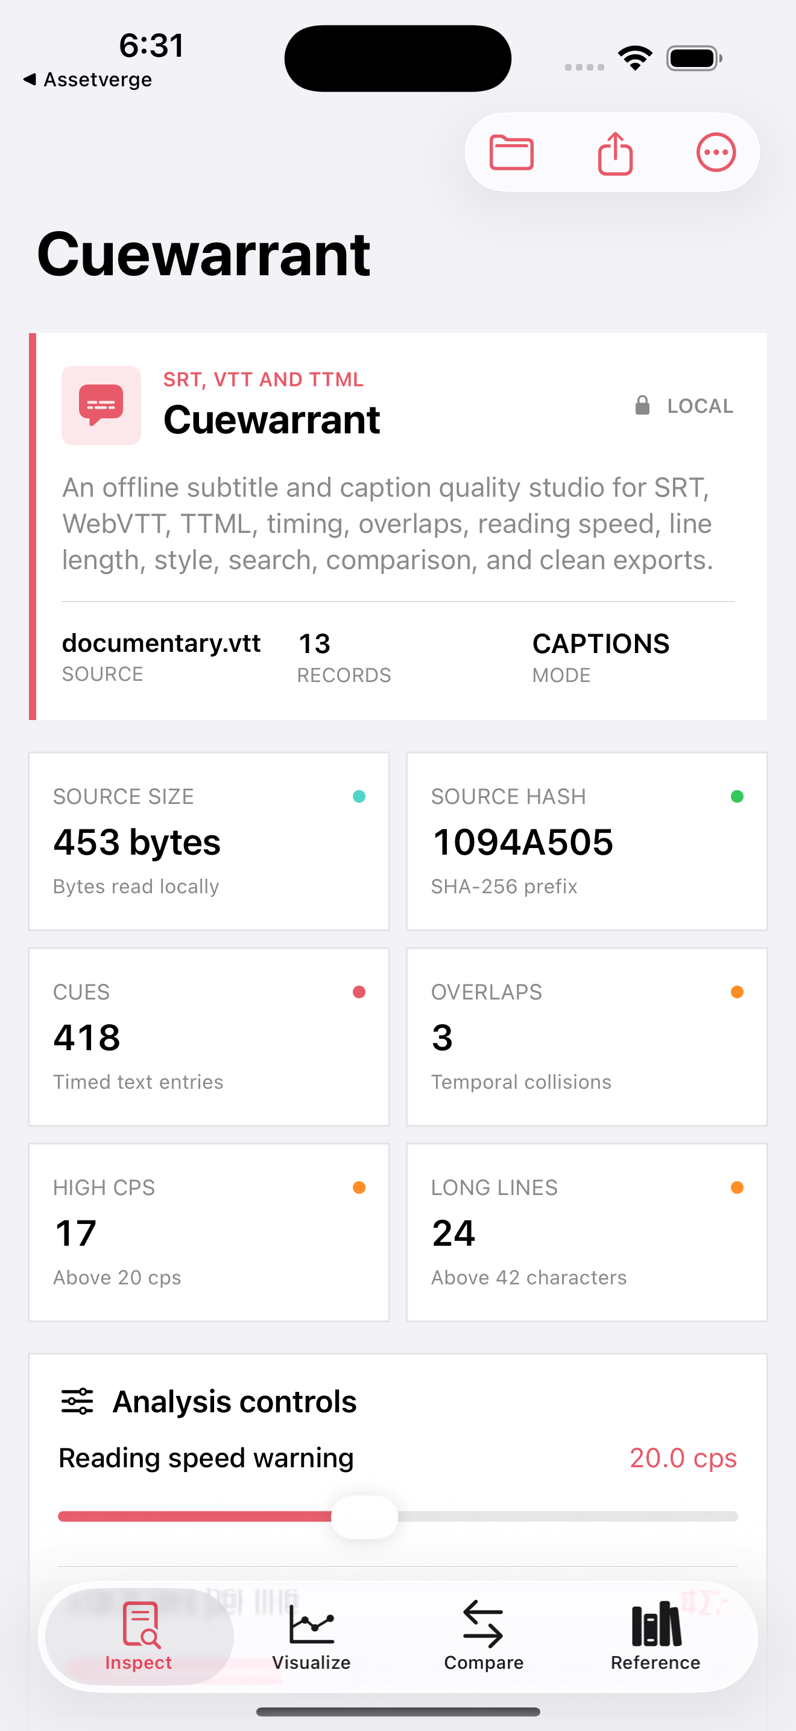The width and height of the screenshot is (796, 1731).
Task: Go back to Assetverge app
Action: (x=87, y=79)
